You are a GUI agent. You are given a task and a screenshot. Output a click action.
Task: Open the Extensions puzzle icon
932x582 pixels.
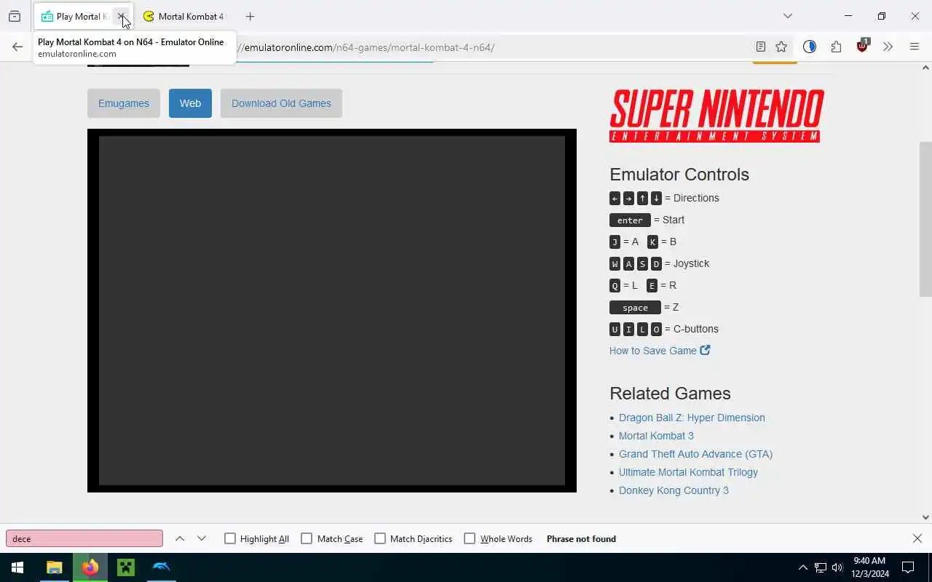click(x=836, y=47)
